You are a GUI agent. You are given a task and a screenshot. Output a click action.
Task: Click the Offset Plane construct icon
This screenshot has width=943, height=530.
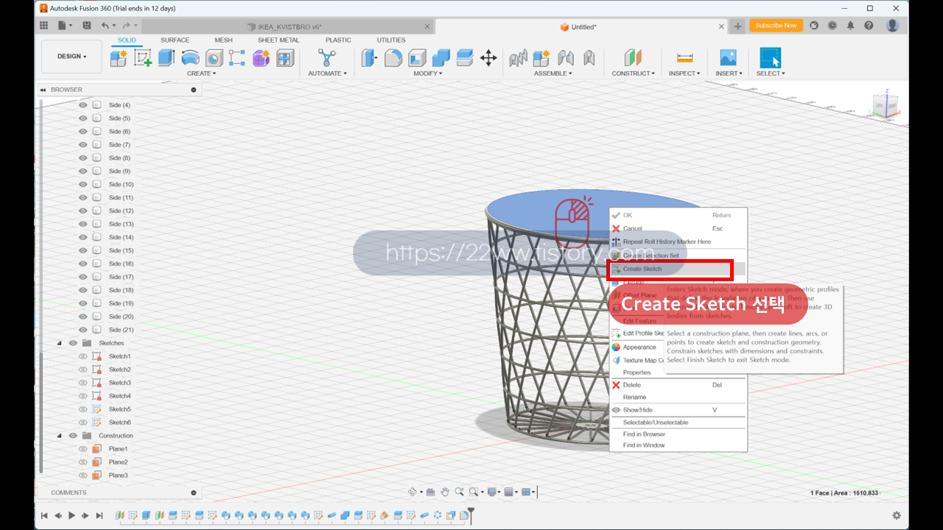click(x=633, y=57)
